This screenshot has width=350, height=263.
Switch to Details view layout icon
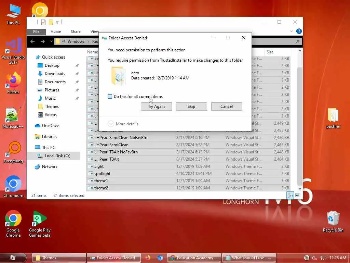click(x=290, y=195)
